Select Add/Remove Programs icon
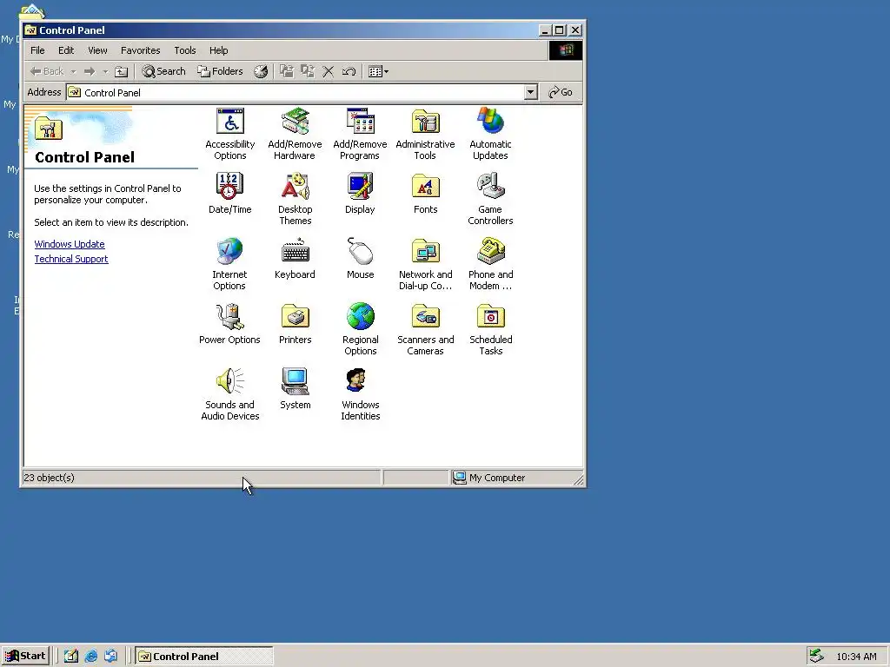Image resolution: width=890 pixels, height=667 pixels. 360,134
